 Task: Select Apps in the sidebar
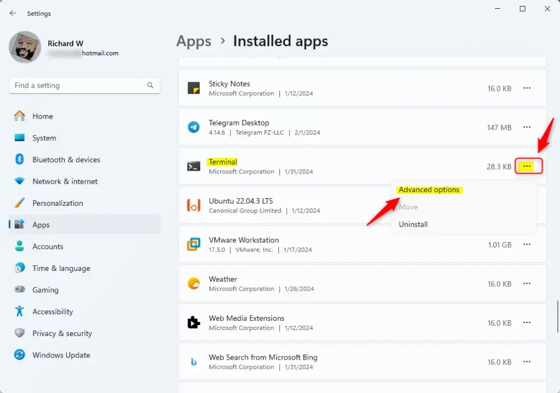pyautogui.click(x=85, y=225)
